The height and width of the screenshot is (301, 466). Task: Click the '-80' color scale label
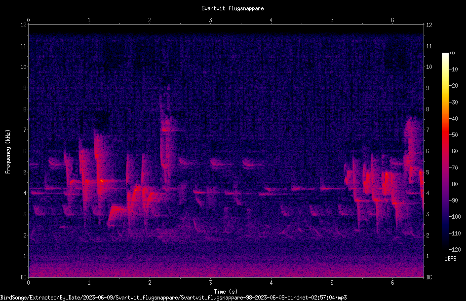(x=454, y=184)
